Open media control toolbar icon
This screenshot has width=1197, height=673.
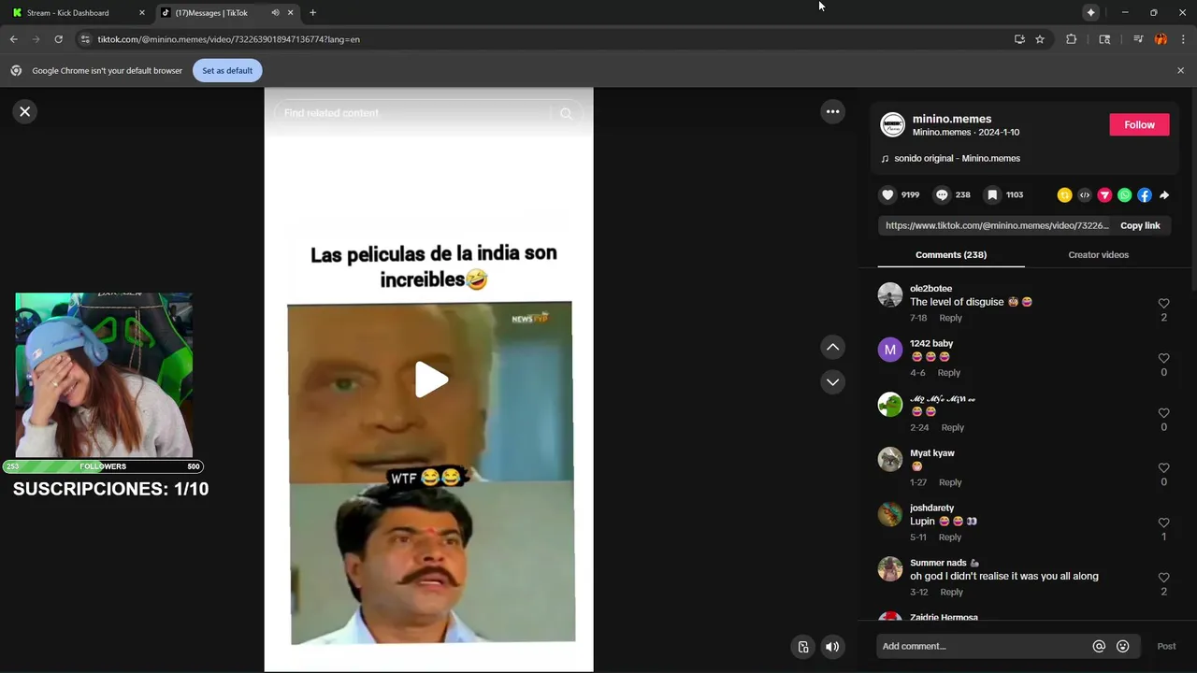[1138, 39]
